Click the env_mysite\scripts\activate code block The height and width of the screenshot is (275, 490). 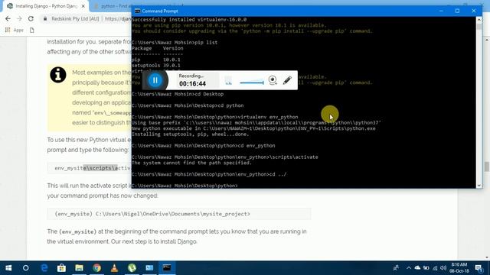(x=90, y=168)
